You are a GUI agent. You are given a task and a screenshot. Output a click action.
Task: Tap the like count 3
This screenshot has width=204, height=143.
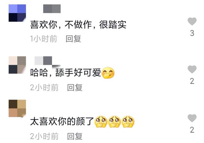click(192, 33)
